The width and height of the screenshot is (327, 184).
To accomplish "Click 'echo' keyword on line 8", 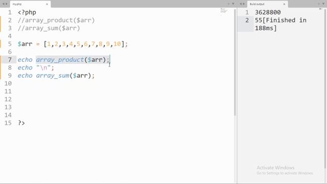I will tap(25, 68).
